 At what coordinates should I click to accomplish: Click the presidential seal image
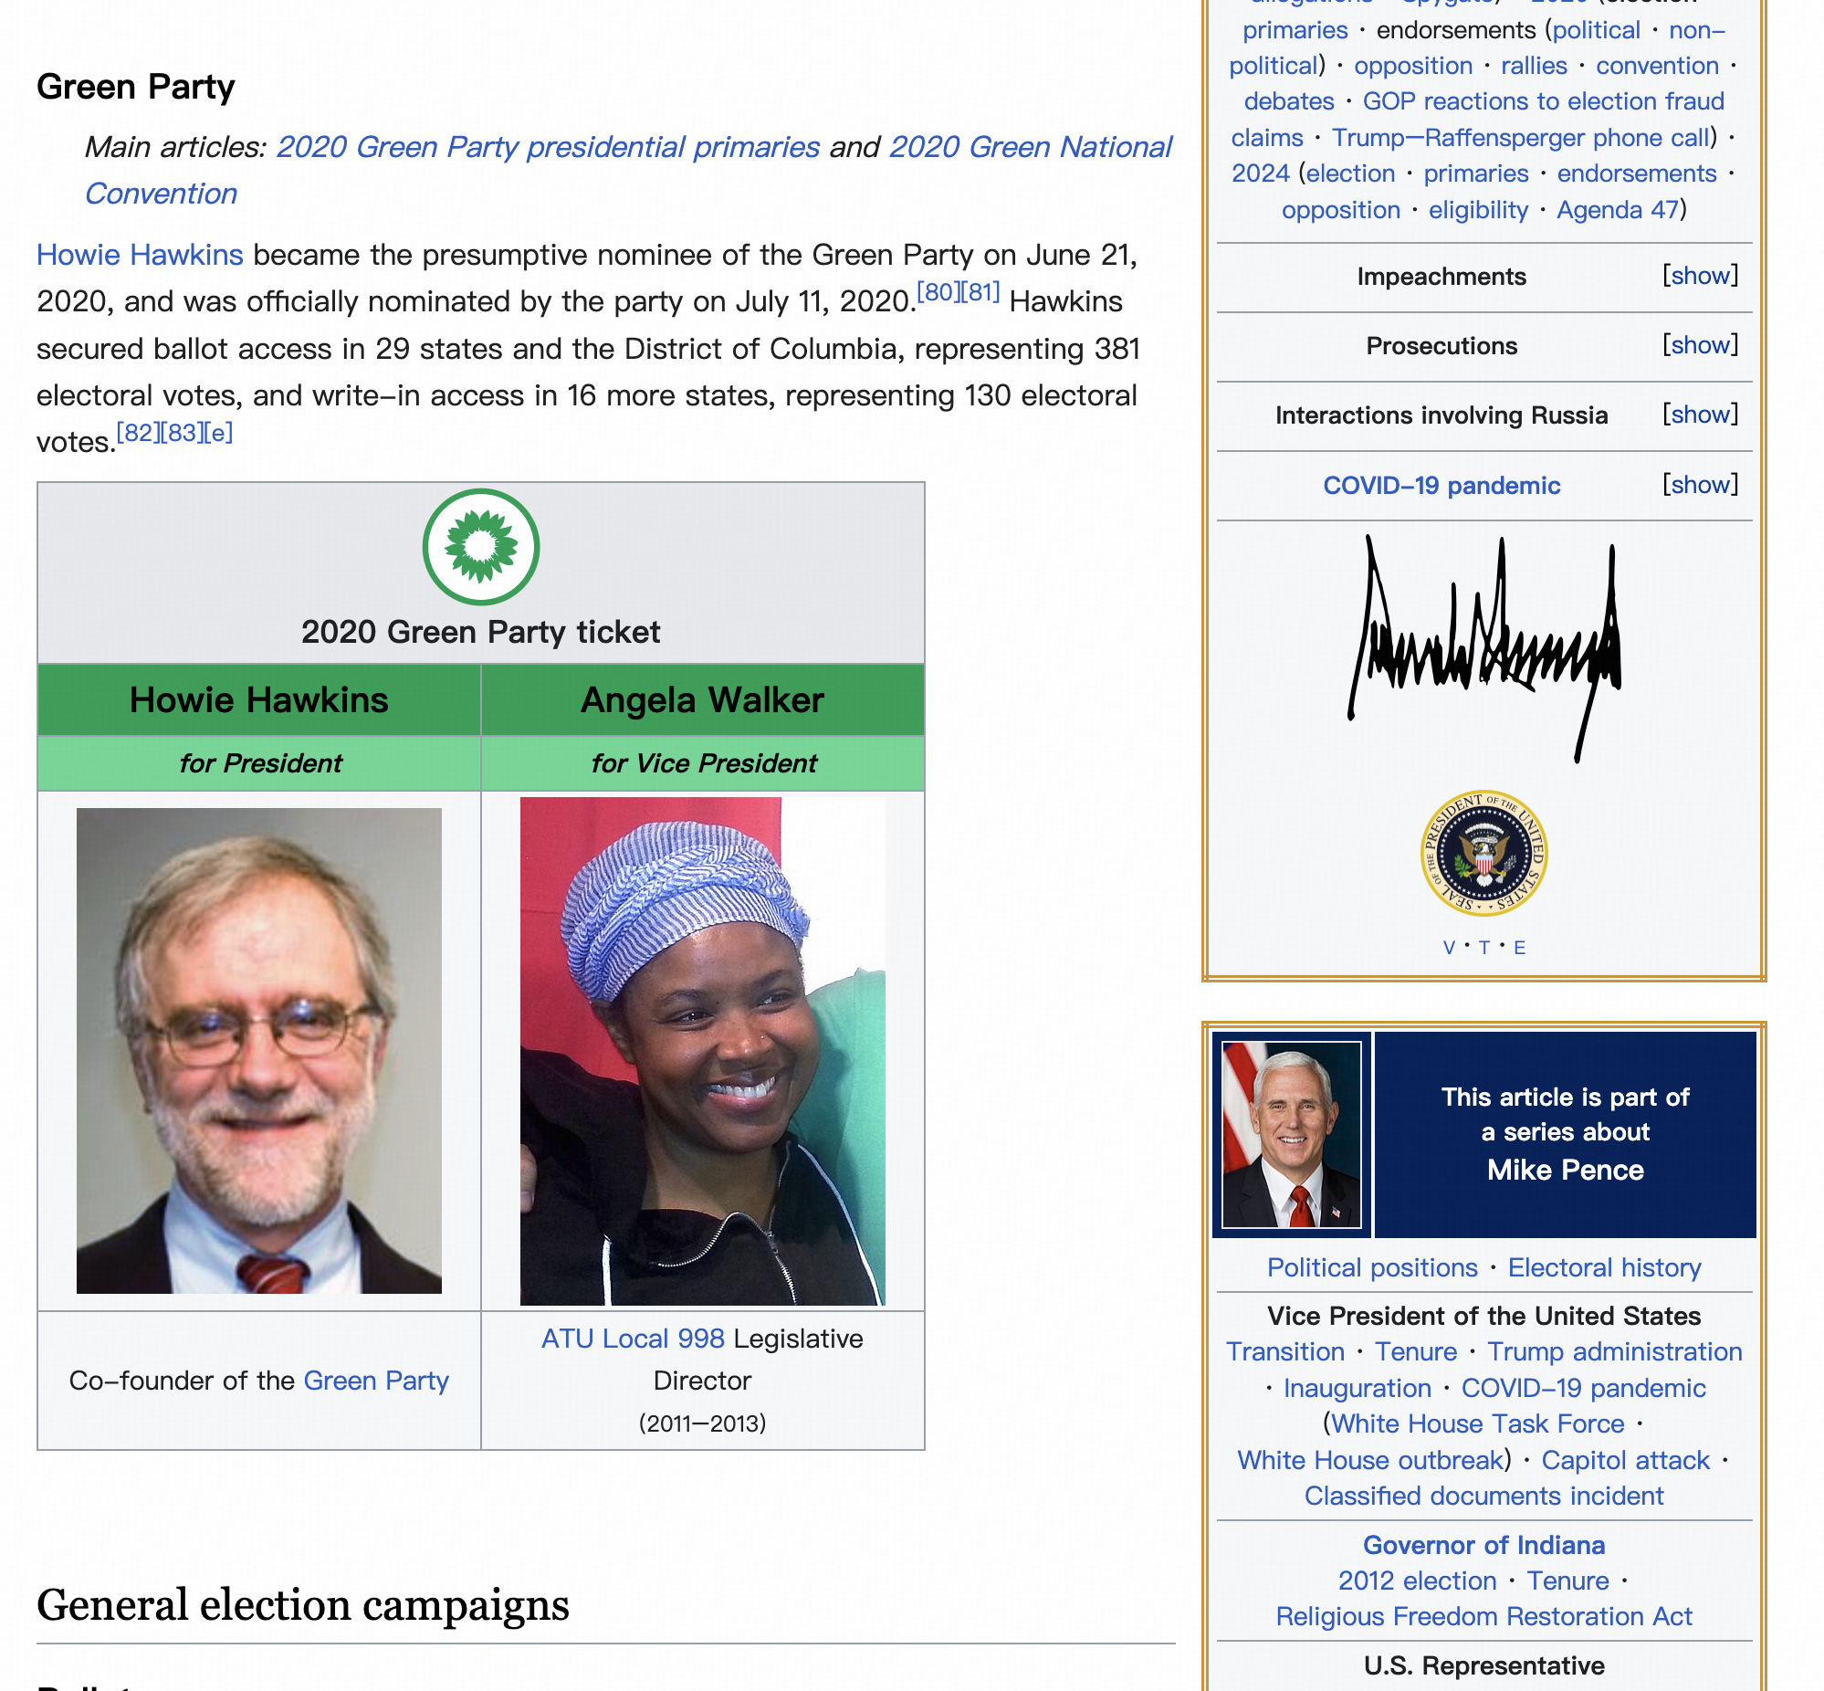pos(1483,853)
